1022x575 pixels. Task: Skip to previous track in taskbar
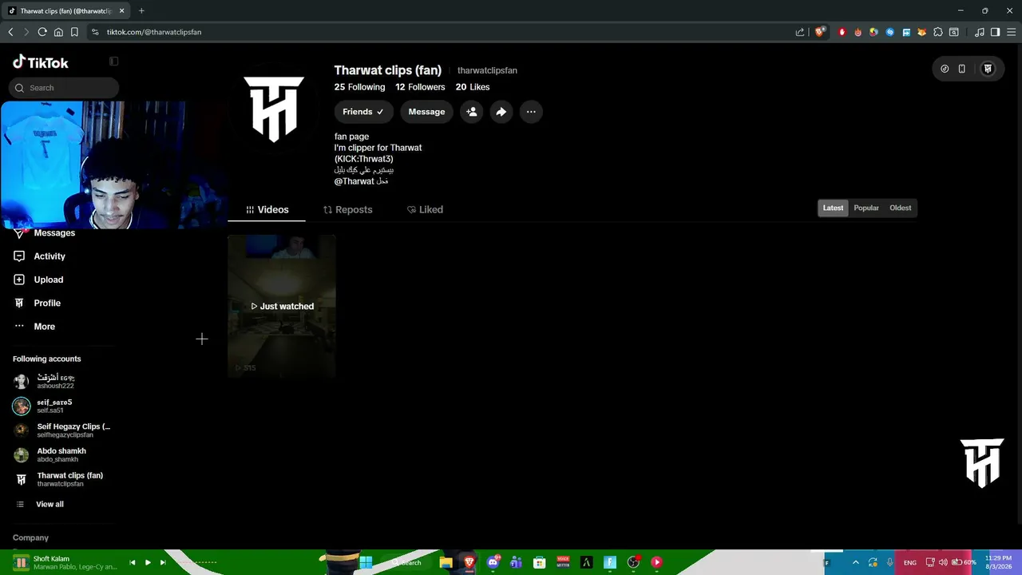133,562
